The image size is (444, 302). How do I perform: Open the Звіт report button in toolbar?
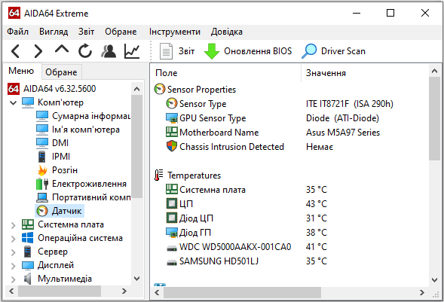[x=177, y=51]
